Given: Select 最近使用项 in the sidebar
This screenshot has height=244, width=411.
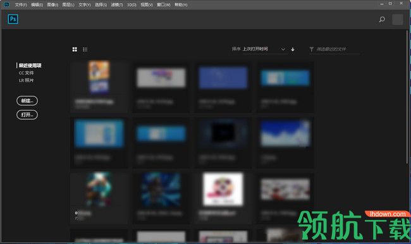Looking at the screenshot, I should pyautogui.click(x=30, y=65).
